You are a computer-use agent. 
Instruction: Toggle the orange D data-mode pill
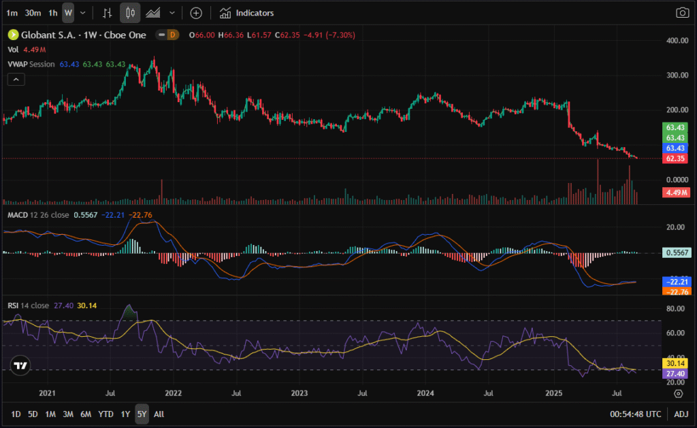coord(172,35)
